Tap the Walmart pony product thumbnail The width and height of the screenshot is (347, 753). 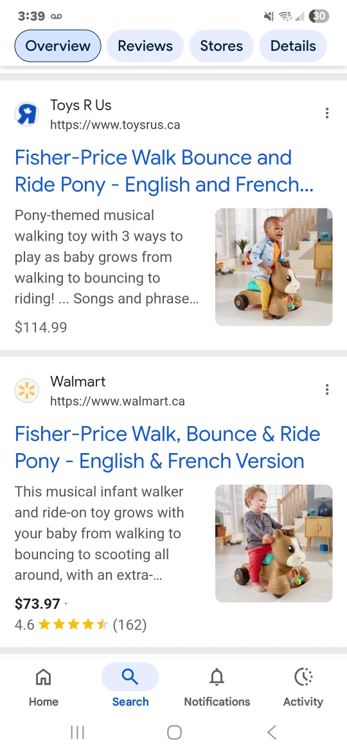274,543
